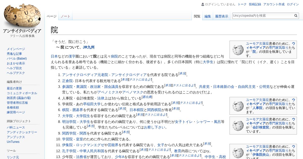Open 参議院 list link
The height and width of the screenshot is (159, 303).
(x=67, y=87)
